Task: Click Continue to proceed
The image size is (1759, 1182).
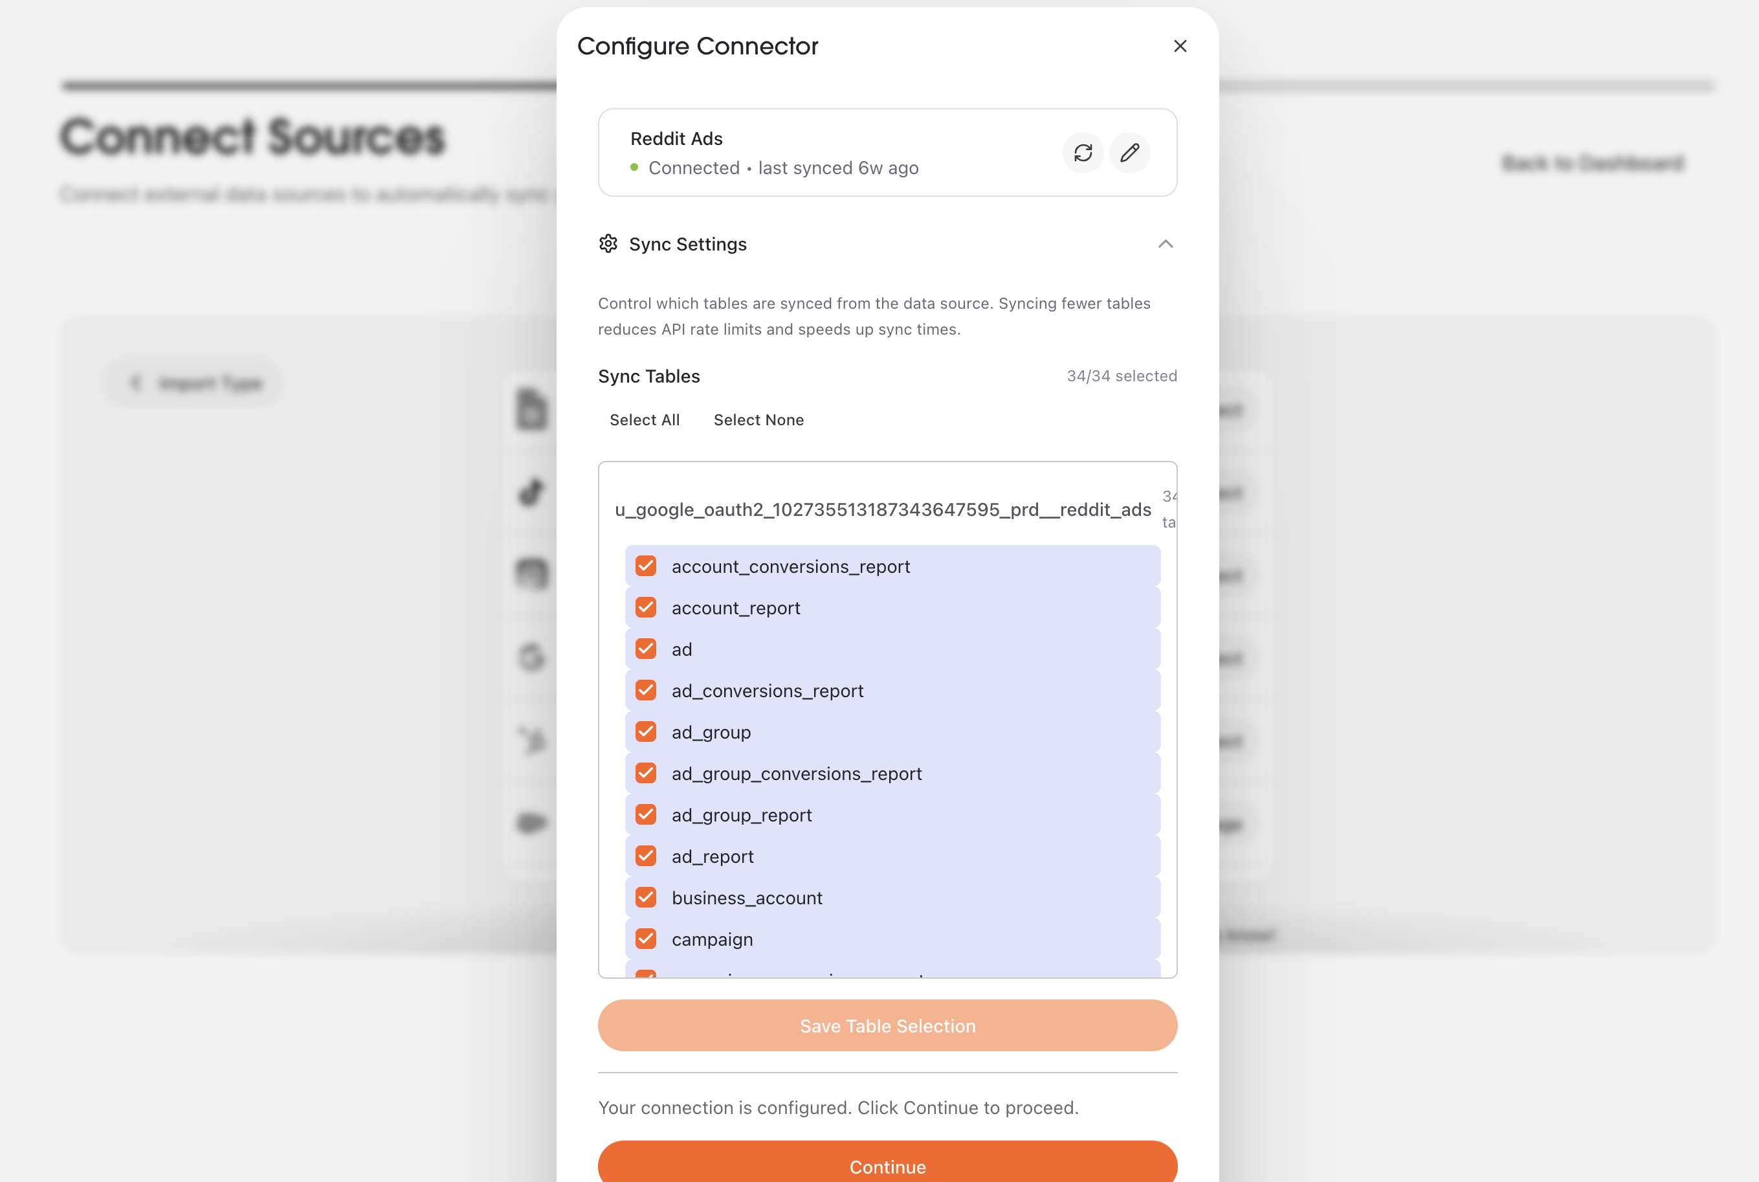Action: [x=887, y=1165]
